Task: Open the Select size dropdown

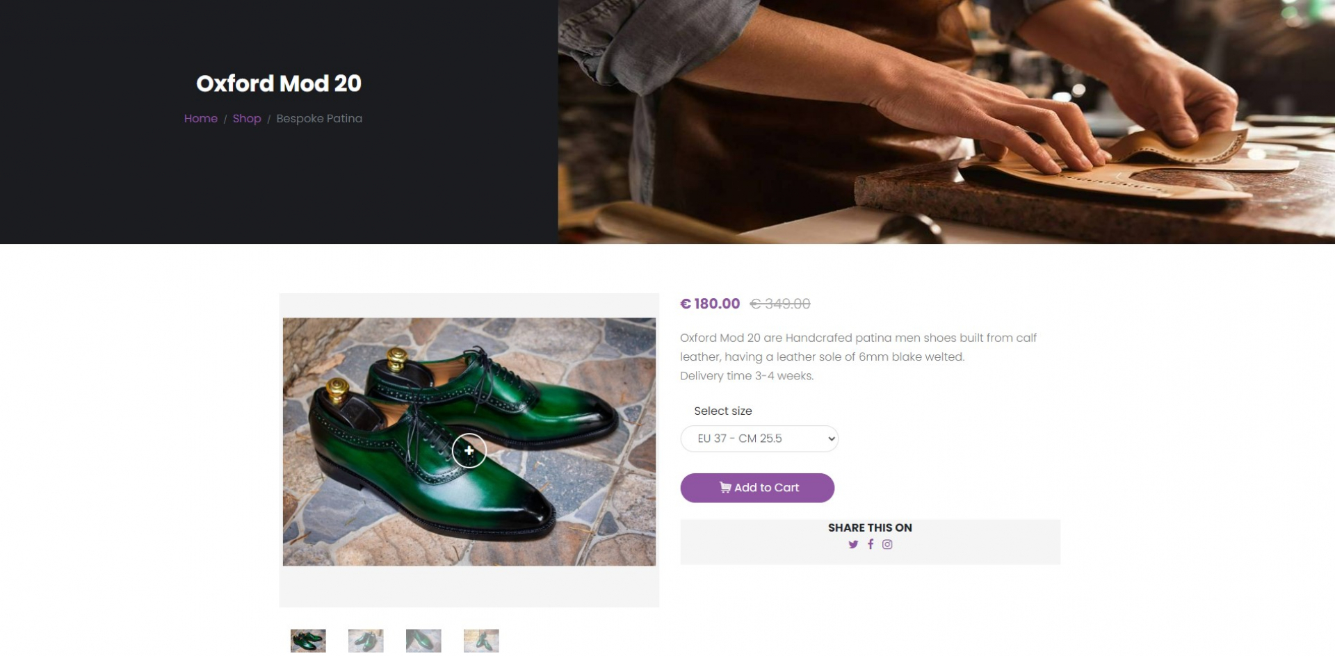Action: 759,438
